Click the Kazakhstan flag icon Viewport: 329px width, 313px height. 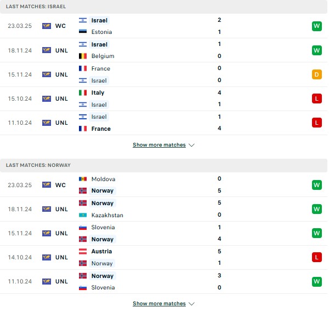(x=83, y=215)
